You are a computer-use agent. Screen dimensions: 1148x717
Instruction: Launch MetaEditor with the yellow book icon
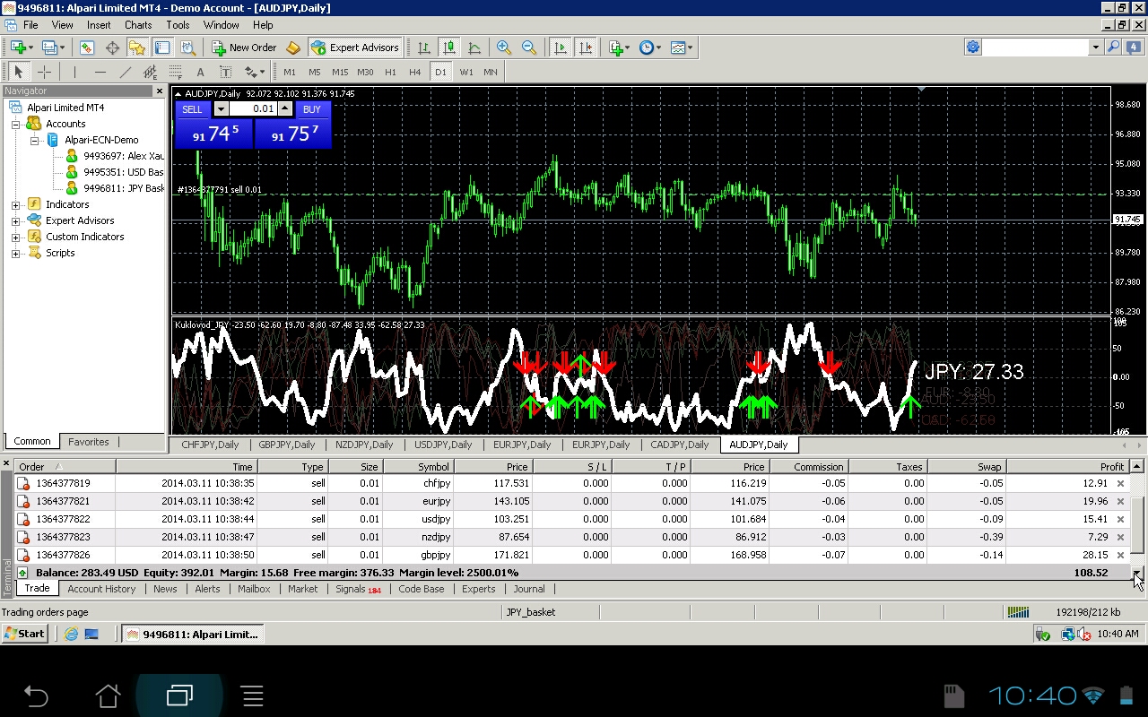click(x=293, y=48)
